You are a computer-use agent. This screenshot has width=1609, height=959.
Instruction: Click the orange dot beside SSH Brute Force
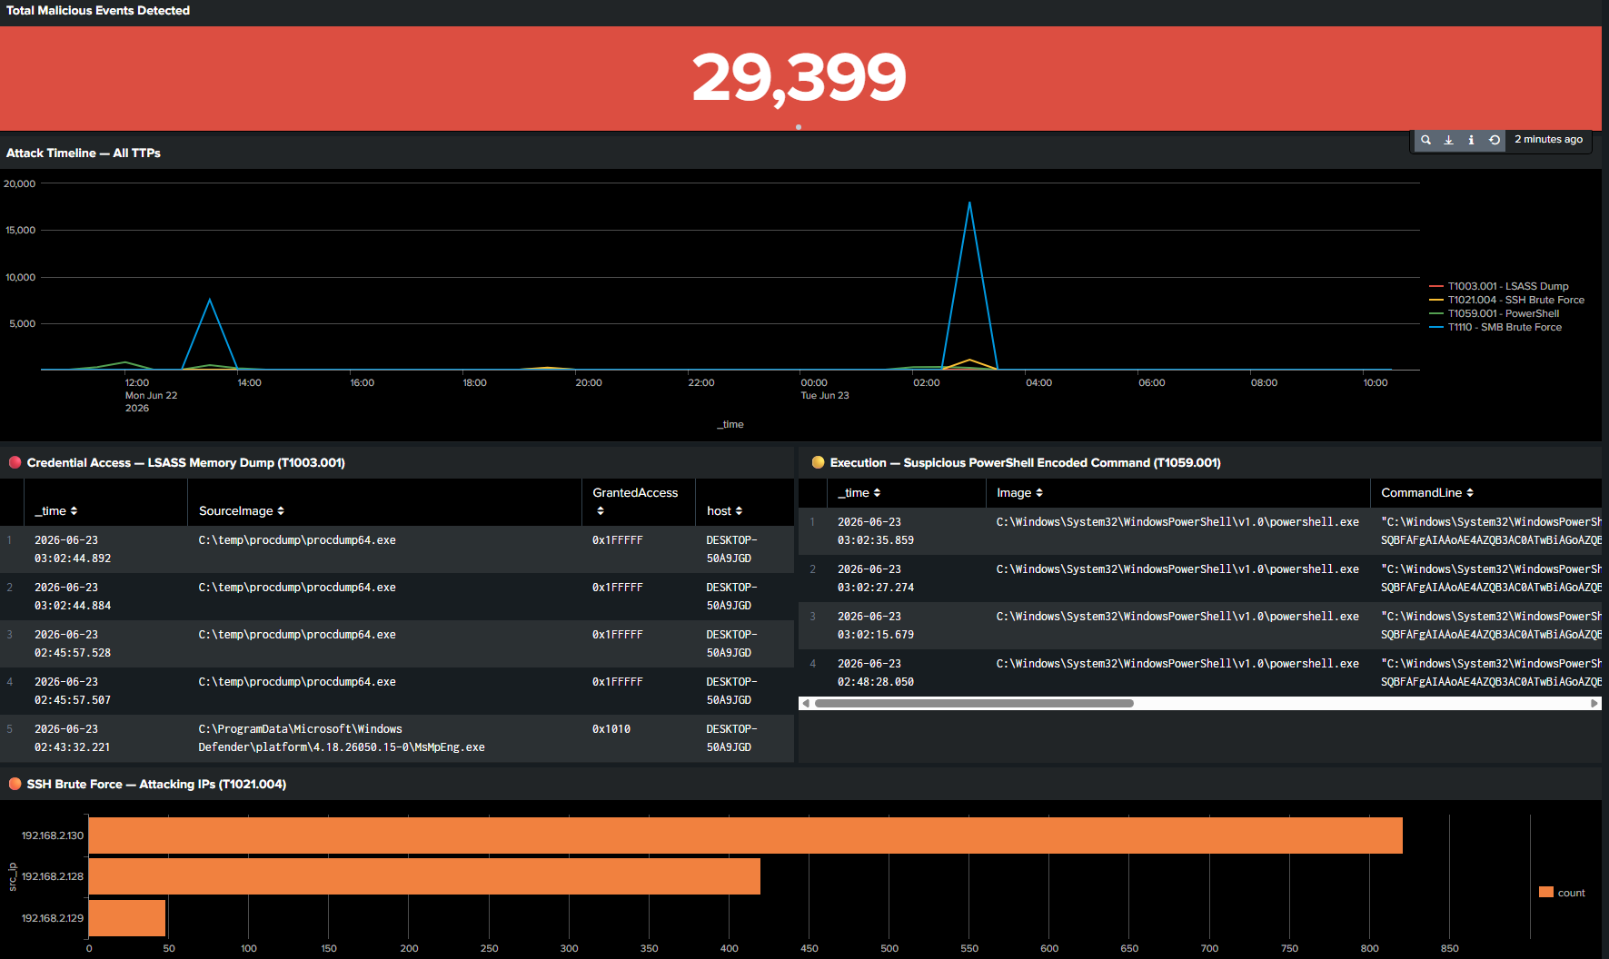[x=15, y=784]
